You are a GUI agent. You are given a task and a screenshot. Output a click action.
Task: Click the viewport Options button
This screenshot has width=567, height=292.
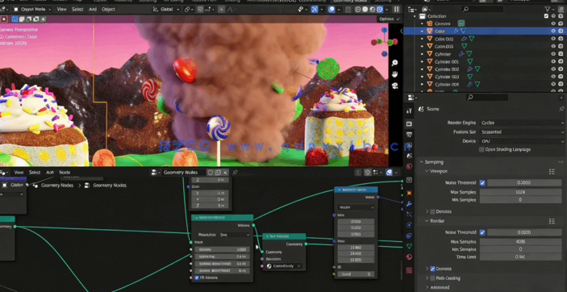(389, 19)
